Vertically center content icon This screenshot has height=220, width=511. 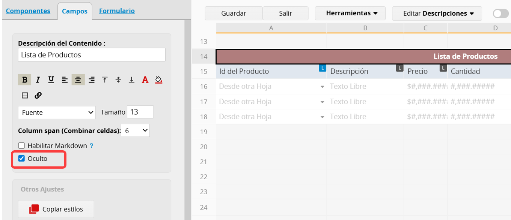(x=118, y=80)
